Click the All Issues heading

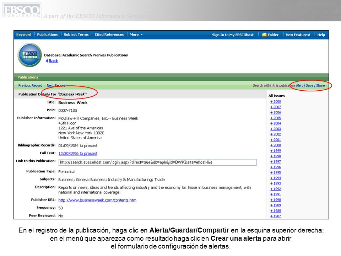(276, 96)
